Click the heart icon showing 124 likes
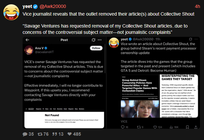 [x=155, y=127]
